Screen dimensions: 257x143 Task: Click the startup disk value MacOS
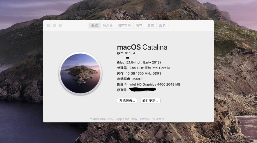click(x=138, y=79)
